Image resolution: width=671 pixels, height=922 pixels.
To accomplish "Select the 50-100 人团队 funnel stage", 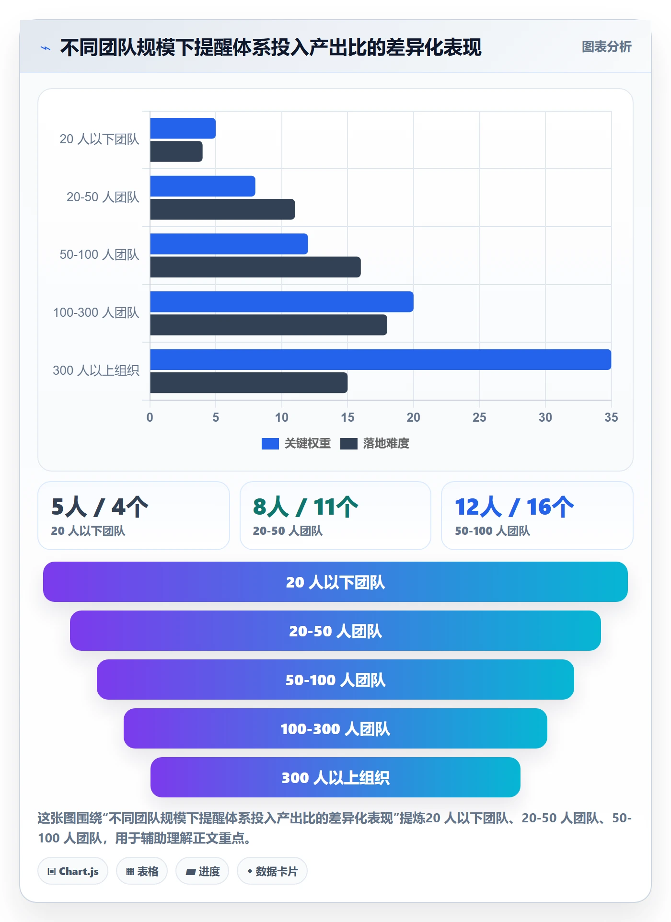I will (335, 680).
